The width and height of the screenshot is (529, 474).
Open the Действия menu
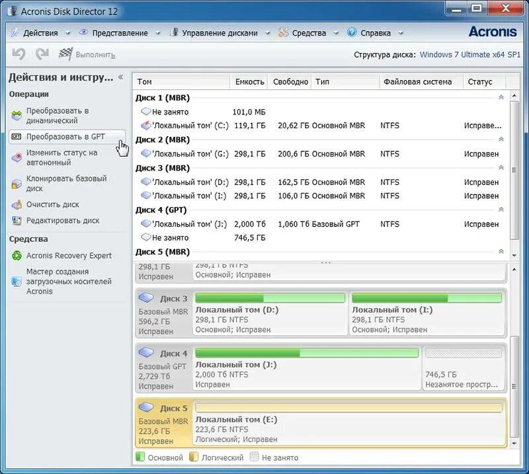pos(40,33)
